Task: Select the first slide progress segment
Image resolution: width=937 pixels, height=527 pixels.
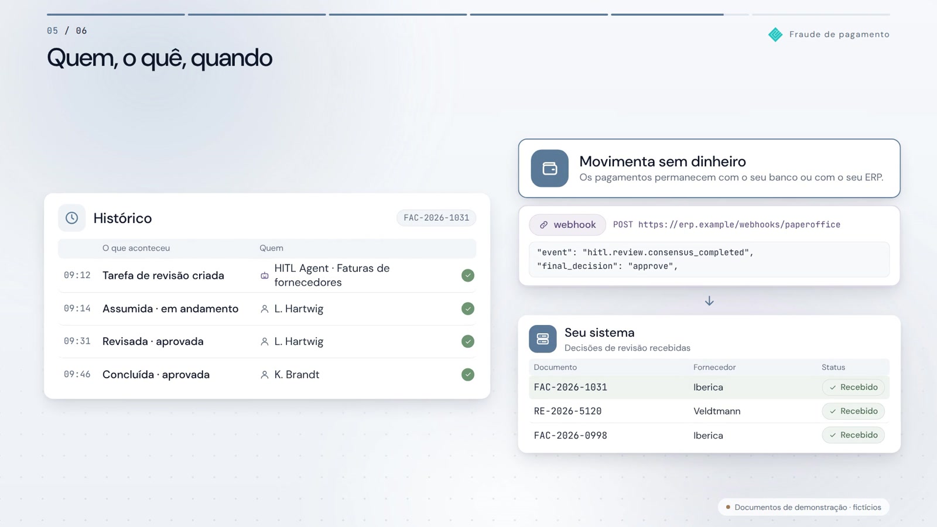Action: point(116,14)
